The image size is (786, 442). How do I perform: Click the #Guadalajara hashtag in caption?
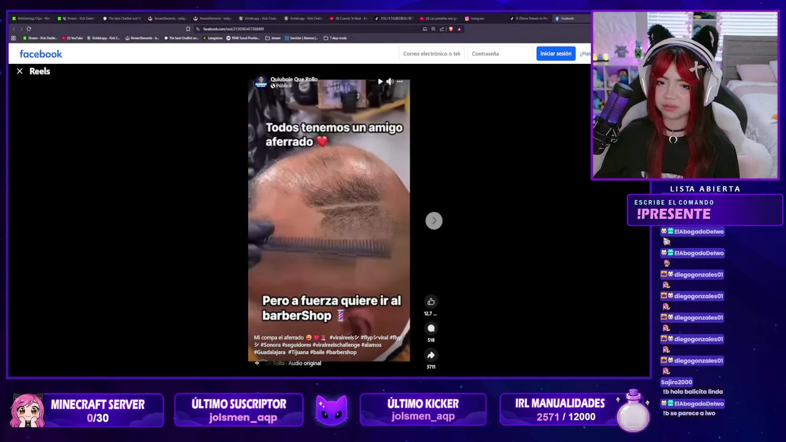pos(268,352)
